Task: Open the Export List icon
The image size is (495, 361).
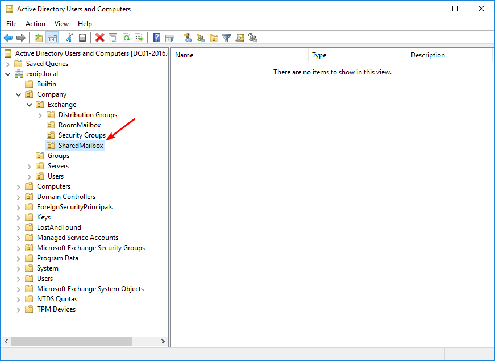Action: point(139,38)
